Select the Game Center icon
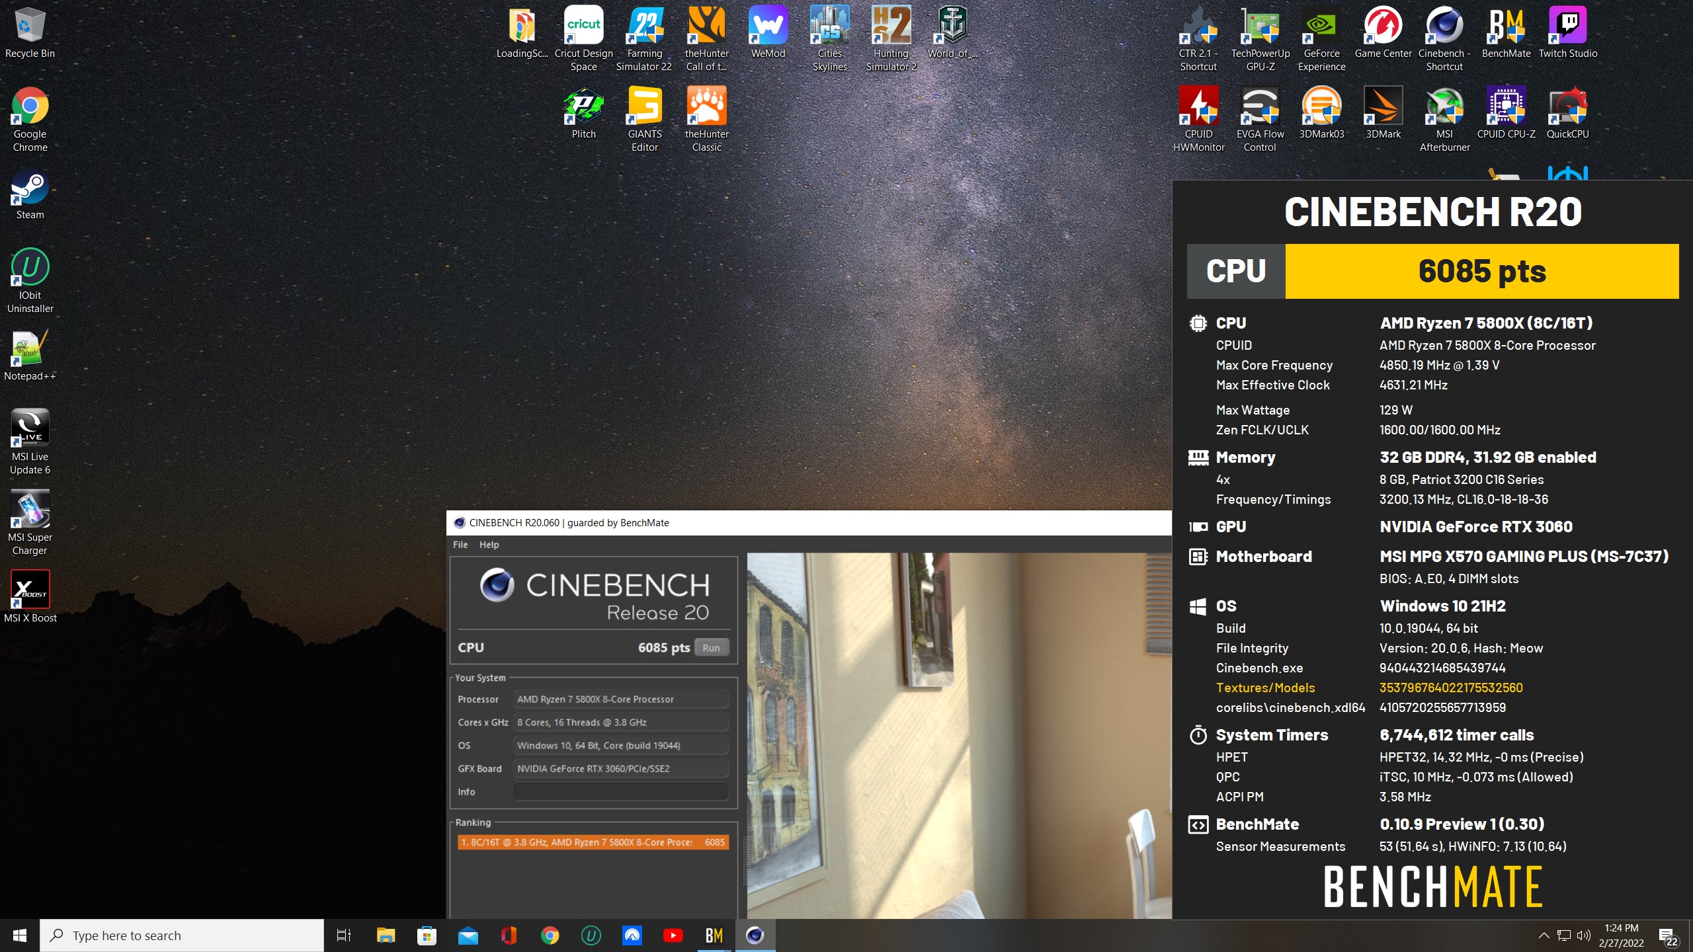The image size is (1693, 952). 1383,33
